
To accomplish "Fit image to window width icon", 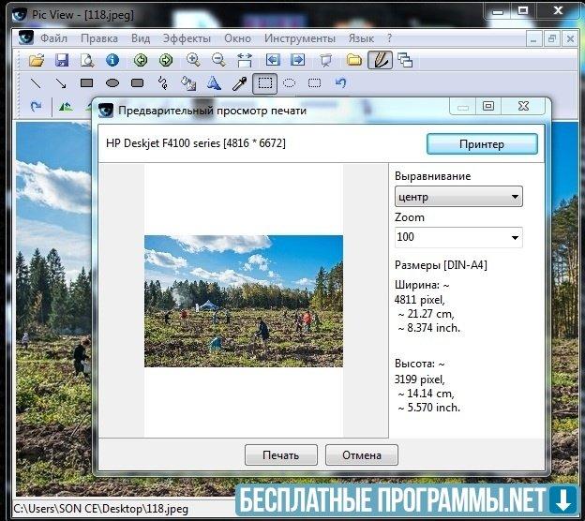I will pos(245,60).
